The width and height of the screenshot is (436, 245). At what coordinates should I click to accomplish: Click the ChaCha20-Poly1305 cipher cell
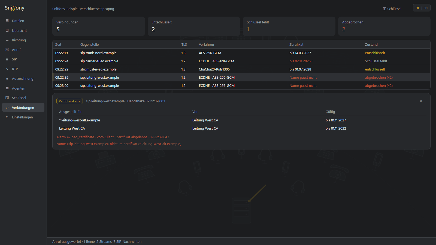214,69
